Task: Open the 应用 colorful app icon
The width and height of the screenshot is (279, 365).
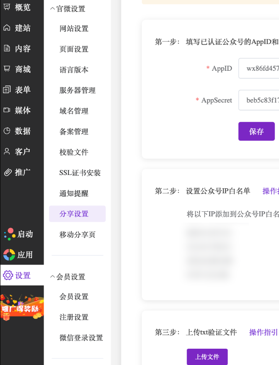Action: [x=9, y=254]
